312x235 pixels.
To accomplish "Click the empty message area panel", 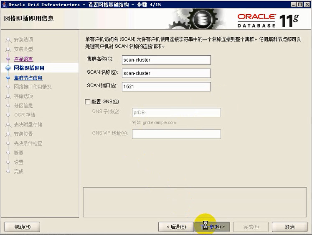I will click(195, 202).
